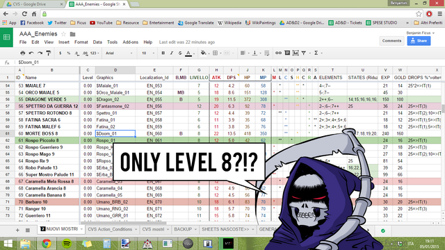
Task: Open Spotify from the Windows taskbar
Action: pyautogui.click(x=67, y=244)
